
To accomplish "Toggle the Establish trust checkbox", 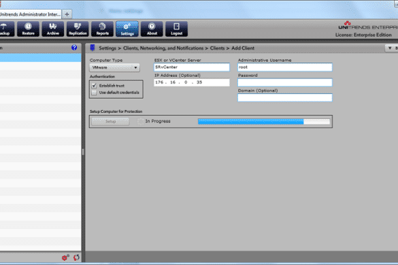I will 94,86.
